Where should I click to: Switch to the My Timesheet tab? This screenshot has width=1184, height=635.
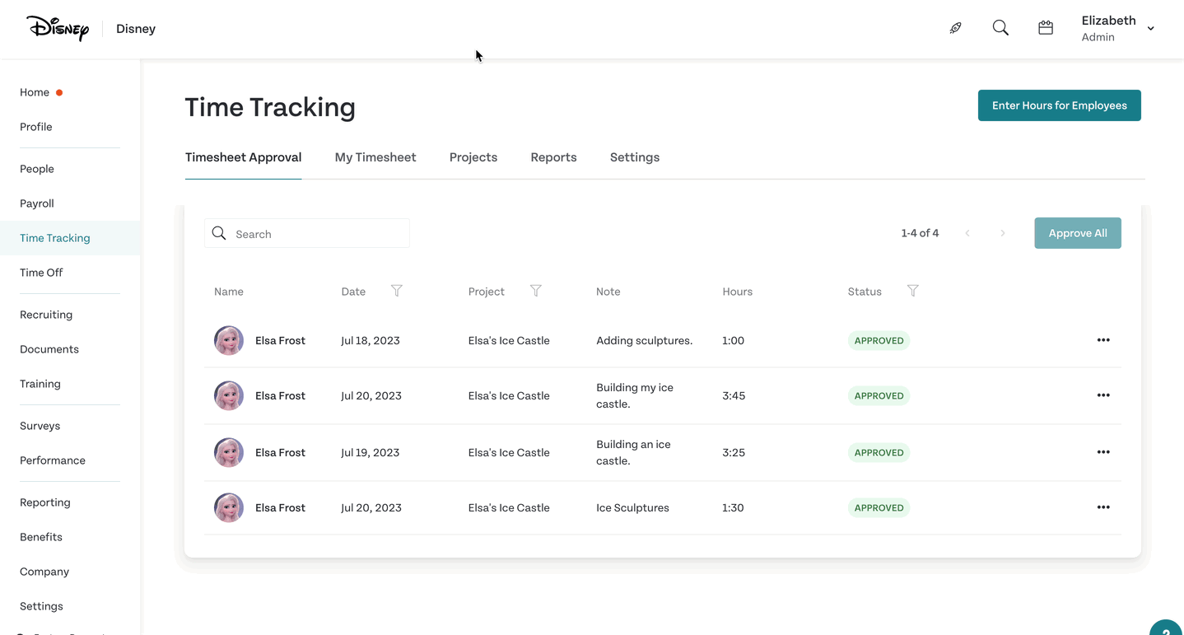[x=375, y=157]
